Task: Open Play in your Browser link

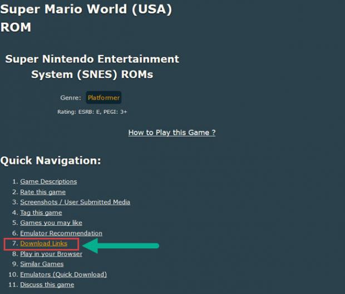Action: 51,254
